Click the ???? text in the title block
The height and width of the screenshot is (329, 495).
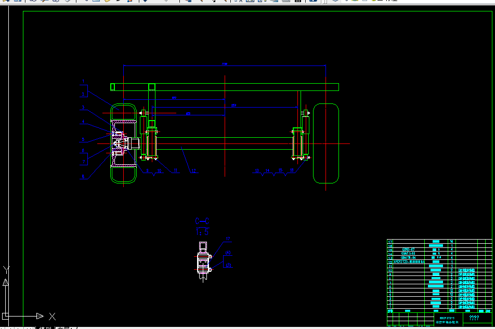click(x=474, y=318)
